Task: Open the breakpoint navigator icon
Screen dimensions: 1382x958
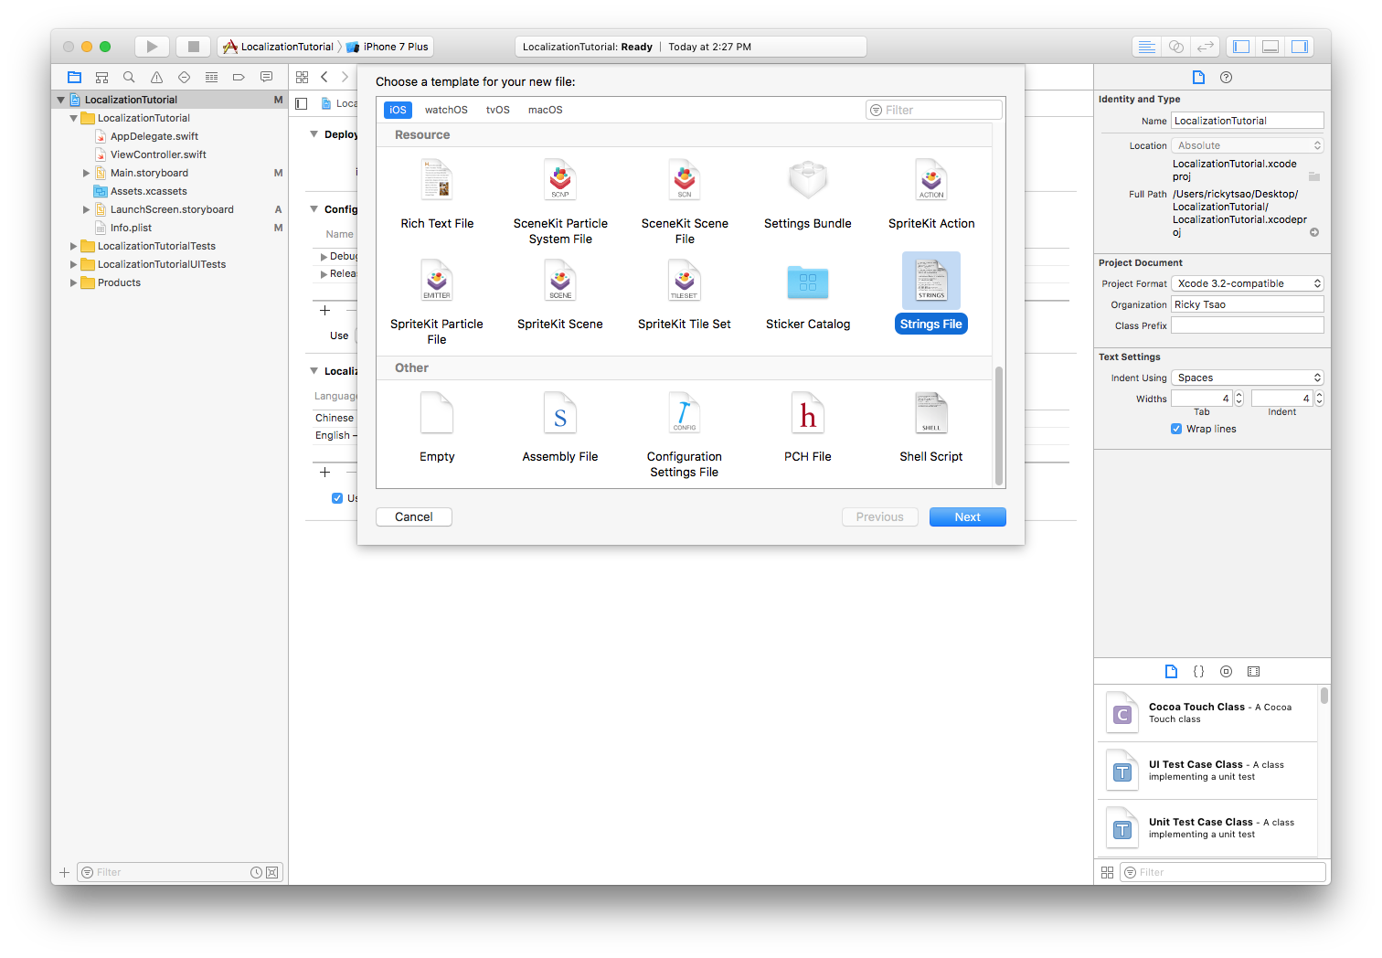Action: click(239, 78)
